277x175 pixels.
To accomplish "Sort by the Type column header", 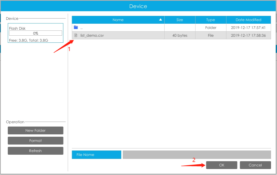I will click(210, 20).
